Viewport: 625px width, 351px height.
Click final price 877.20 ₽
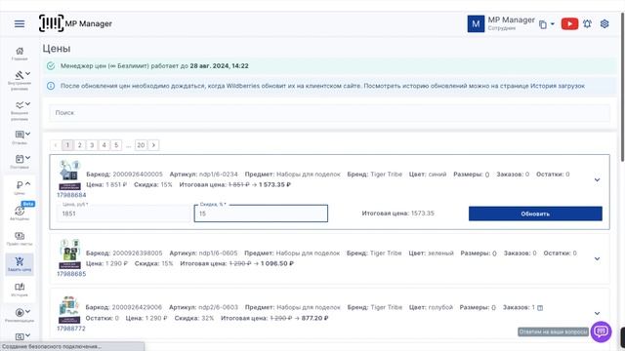click(x=314, y=318)
